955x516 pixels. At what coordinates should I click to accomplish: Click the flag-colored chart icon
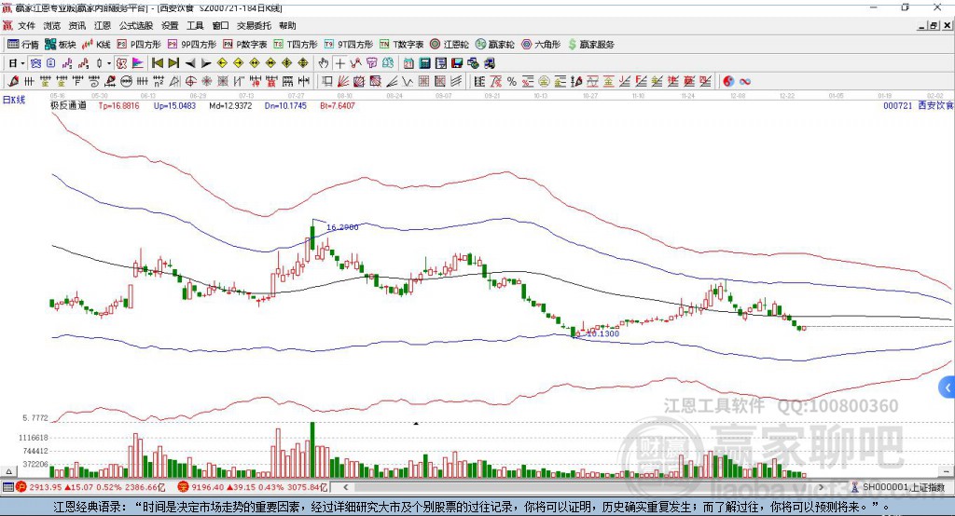[138, 63]
